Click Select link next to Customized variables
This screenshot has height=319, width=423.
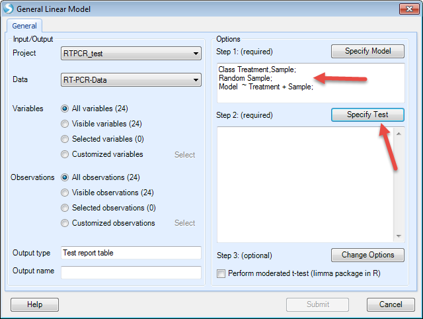(x=184, y=155)
